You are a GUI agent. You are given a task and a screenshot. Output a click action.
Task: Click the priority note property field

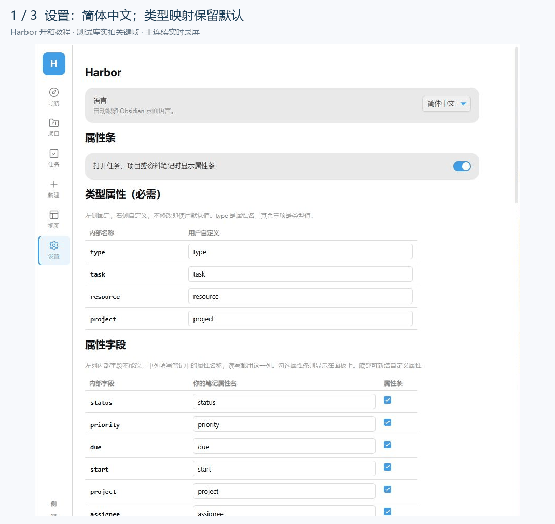284,424
